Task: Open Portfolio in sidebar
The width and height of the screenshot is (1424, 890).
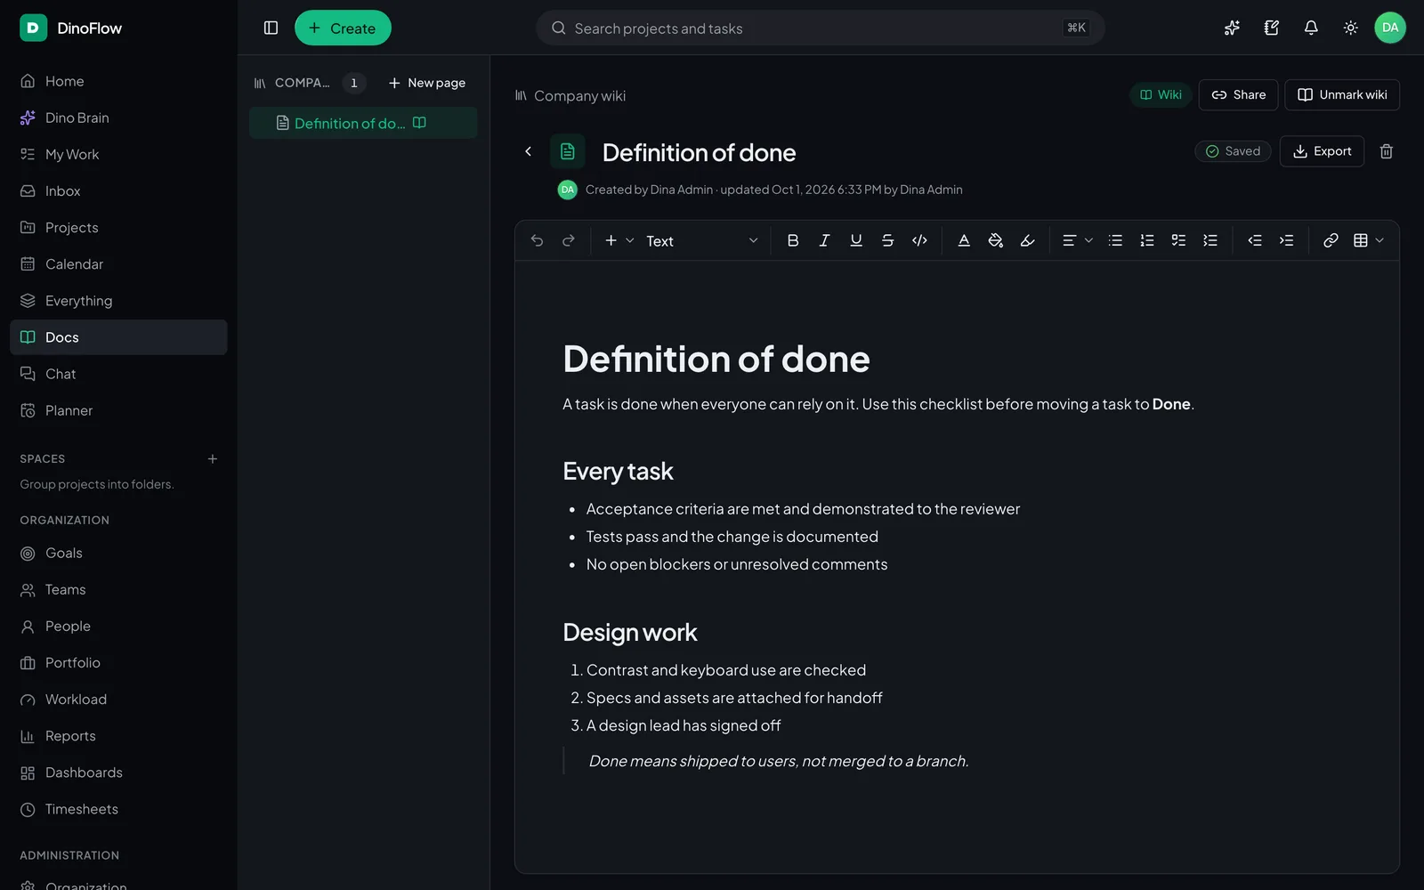Action: click(118, 663)
